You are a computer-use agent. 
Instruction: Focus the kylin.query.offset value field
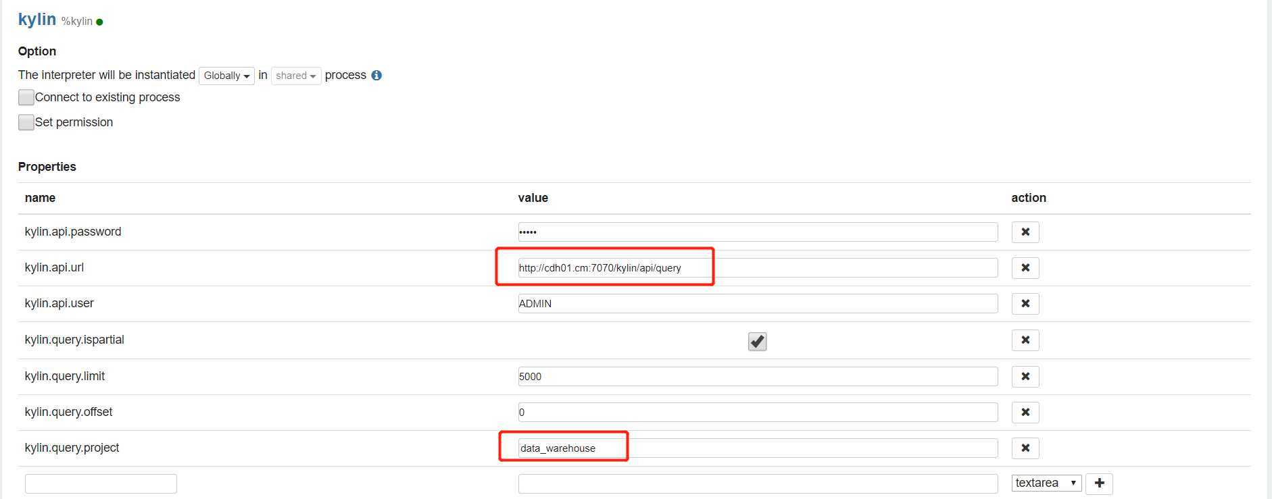[x=758, y=412]
